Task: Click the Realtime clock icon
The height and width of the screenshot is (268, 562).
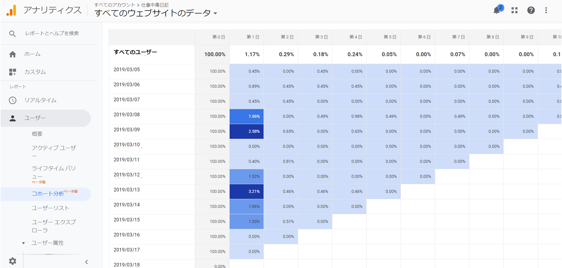Action: coord(13,100)
